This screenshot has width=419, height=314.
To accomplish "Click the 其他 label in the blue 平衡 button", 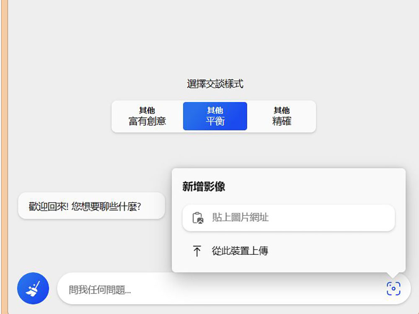I will pyautogui.click(x=215, y=110).
